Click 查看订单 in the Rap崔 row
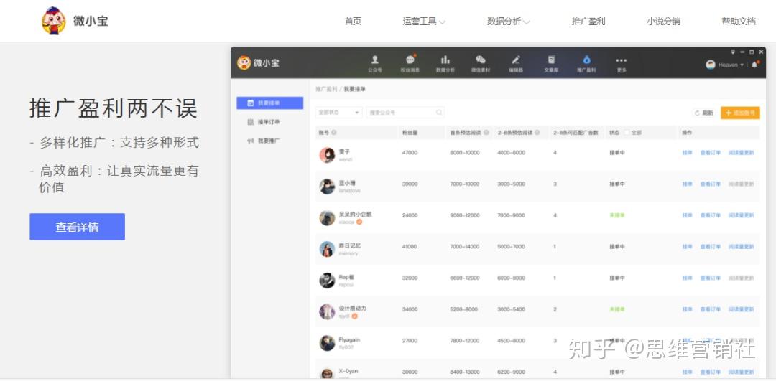The width and height of the screenshot is (776, 381). (710, 278)
